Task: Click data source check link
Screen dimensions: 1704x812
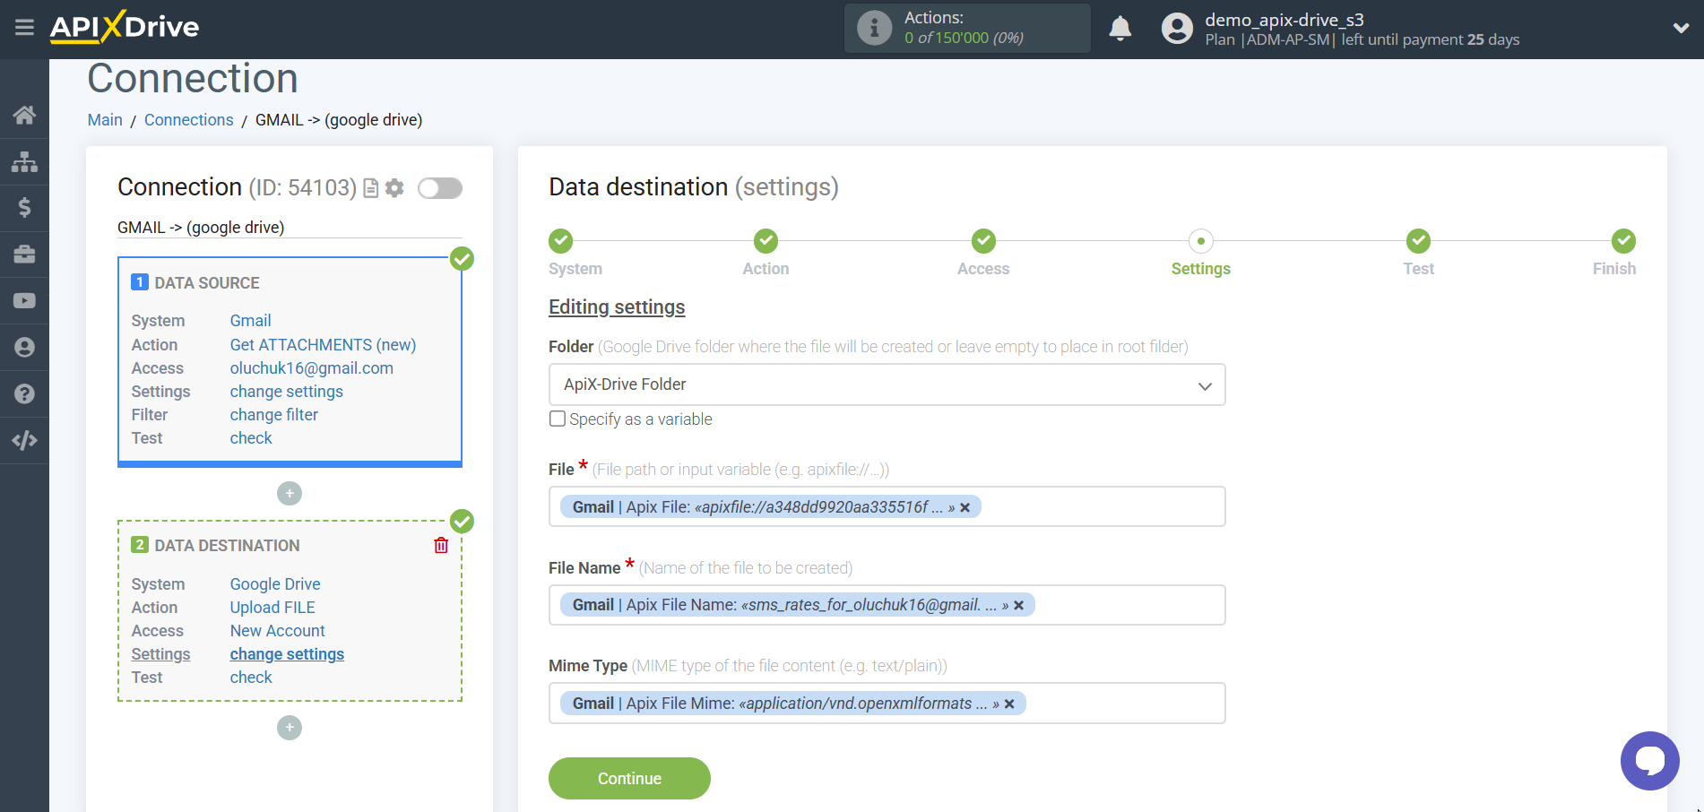Action: (250, 438)
